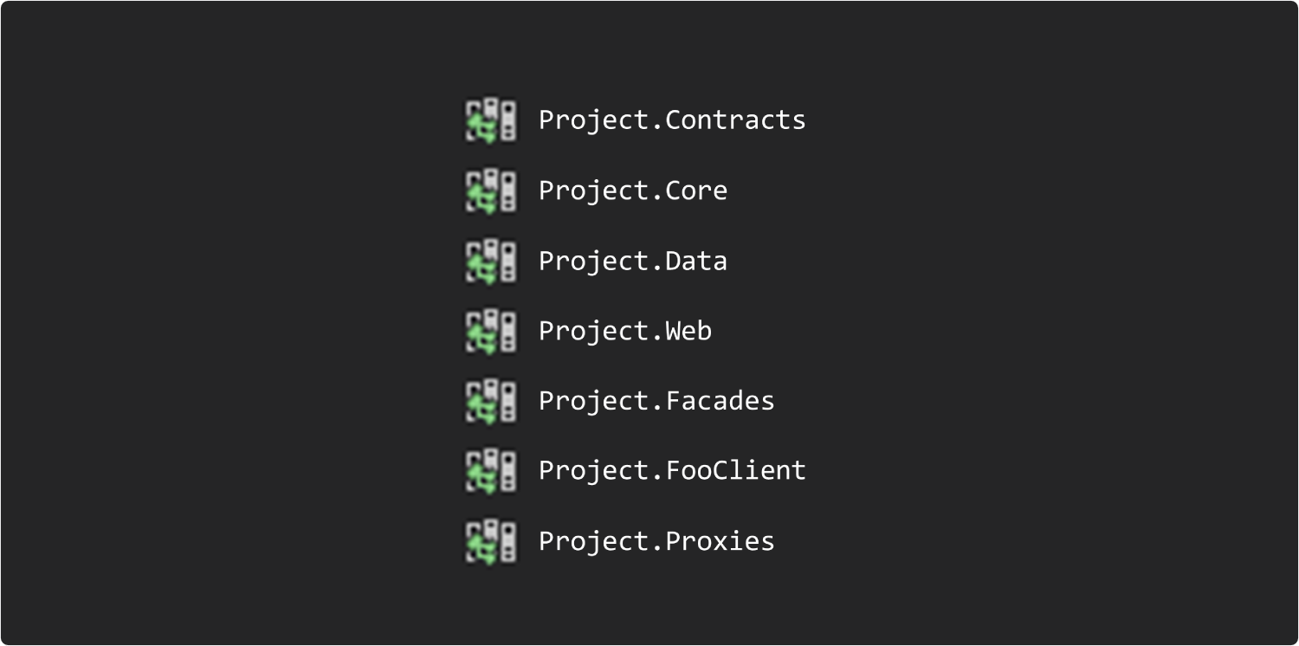Select the Project.Contracts label
This screenshot has height=646, width=1299.
(672, 120)
